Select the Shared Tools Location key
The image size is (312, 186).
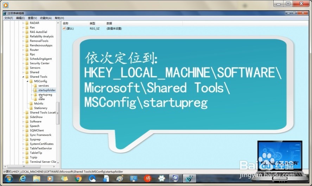click(x=43, y=113)
